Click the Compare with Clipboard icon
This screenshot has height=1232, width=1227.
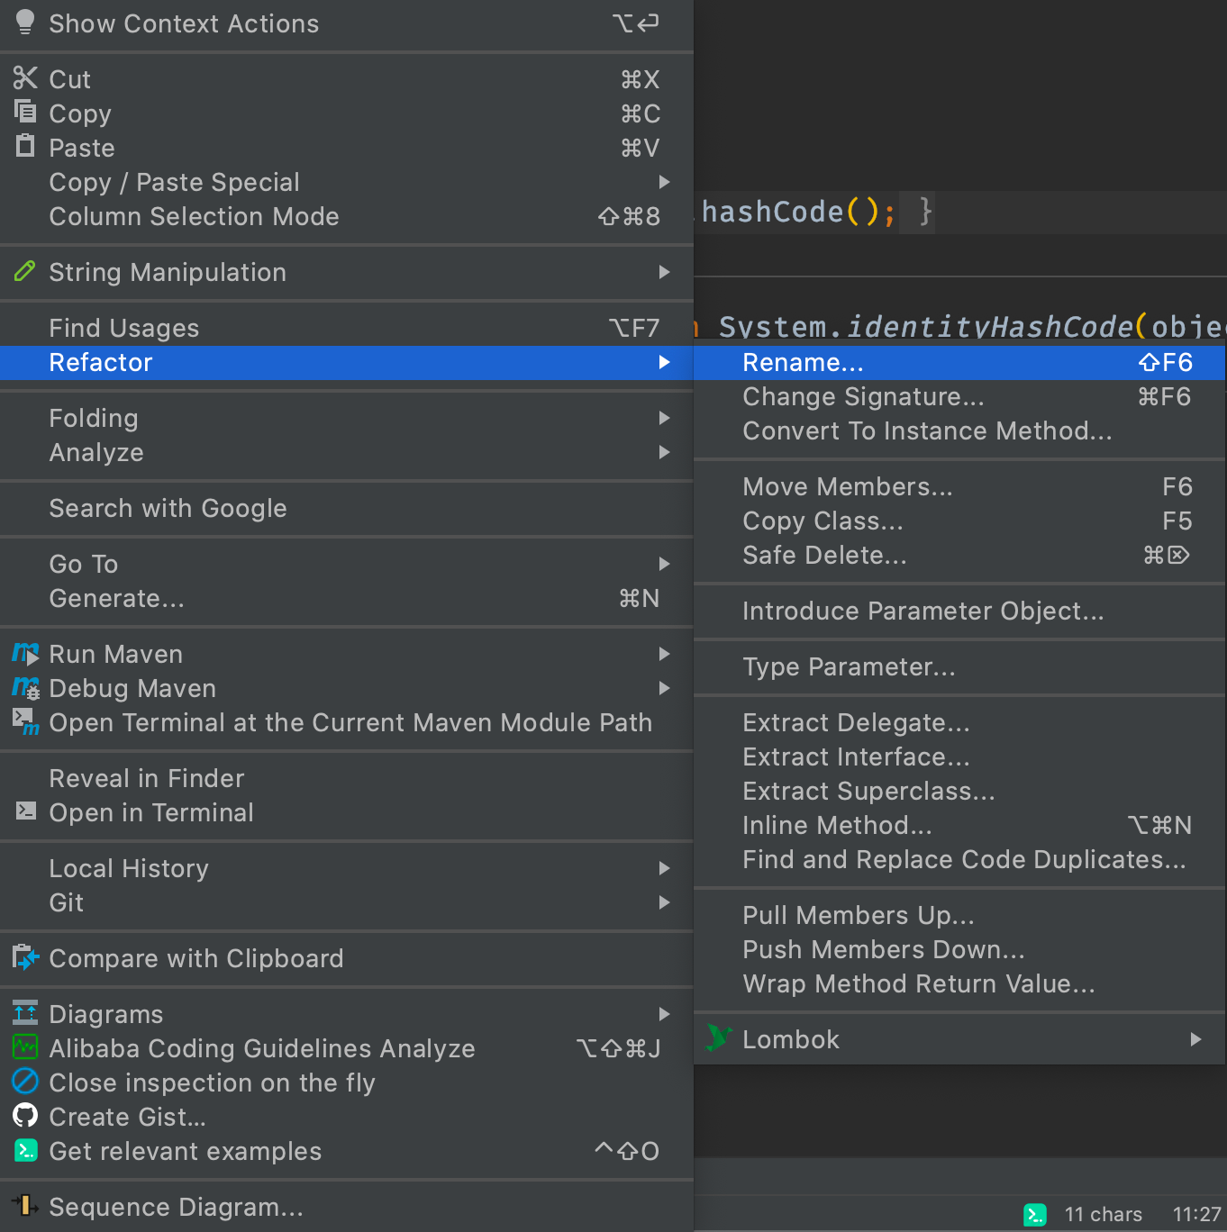pos(25,957)
